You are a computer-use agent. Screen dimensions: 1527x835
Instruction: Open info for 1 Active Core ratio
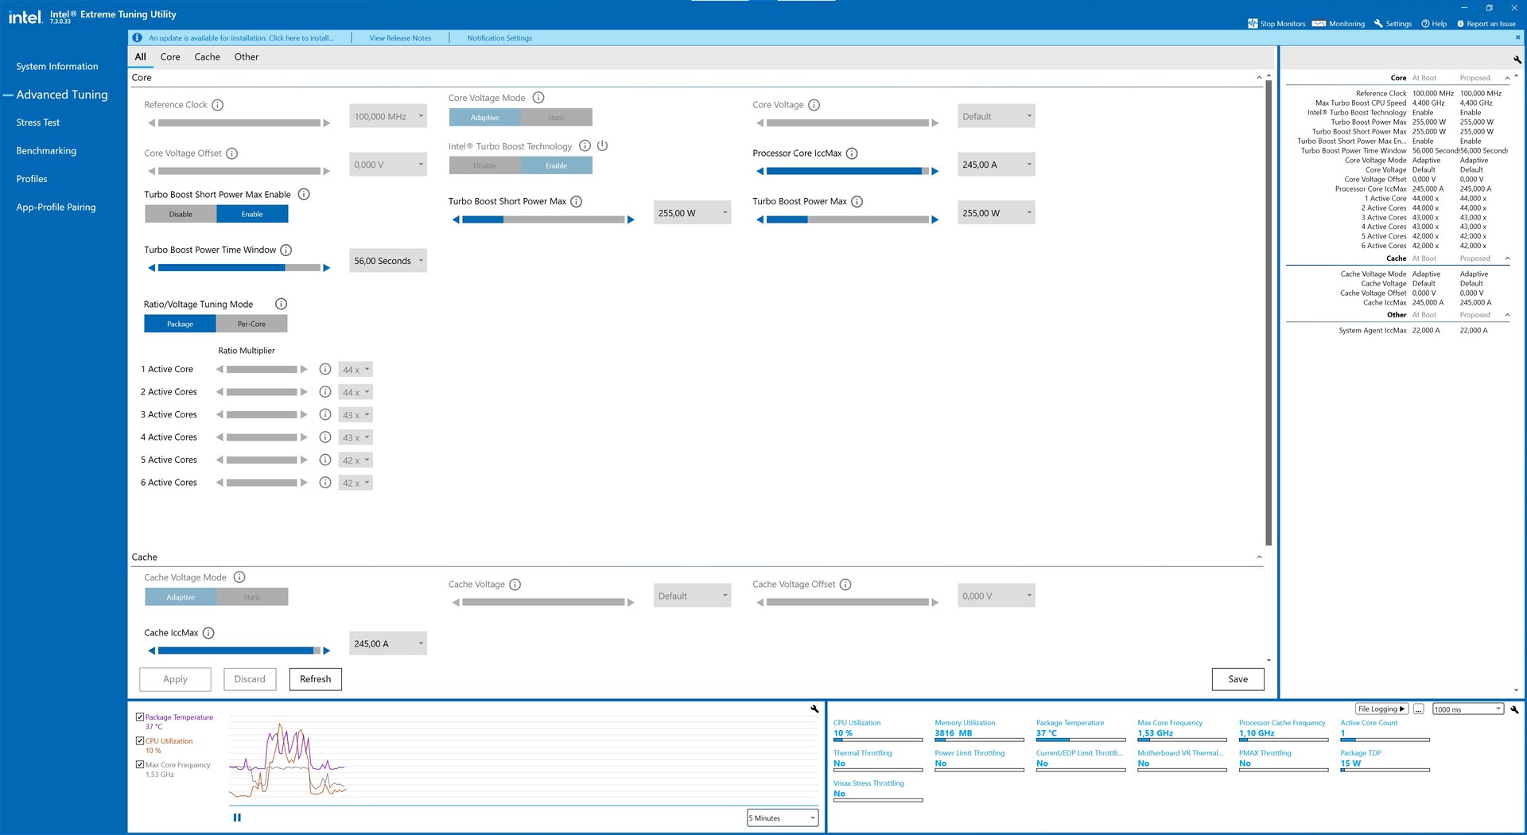coord(325,369)
